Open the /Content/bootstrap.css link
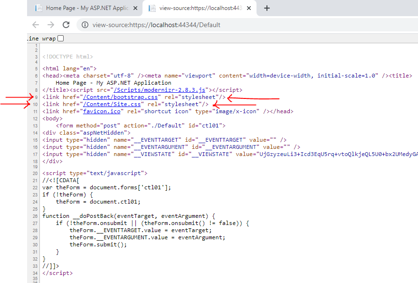 [121, 97]
